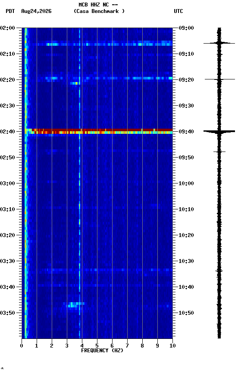Click the seismogram spike near 09:06
The width and height of the screenshot is (238, 373).
[x=219, y=43]
